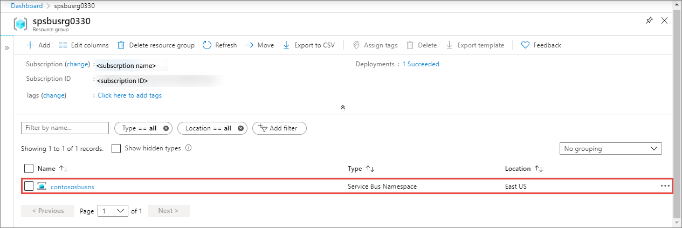
Task: Click the Add filter button
Action: pos(279,128)
